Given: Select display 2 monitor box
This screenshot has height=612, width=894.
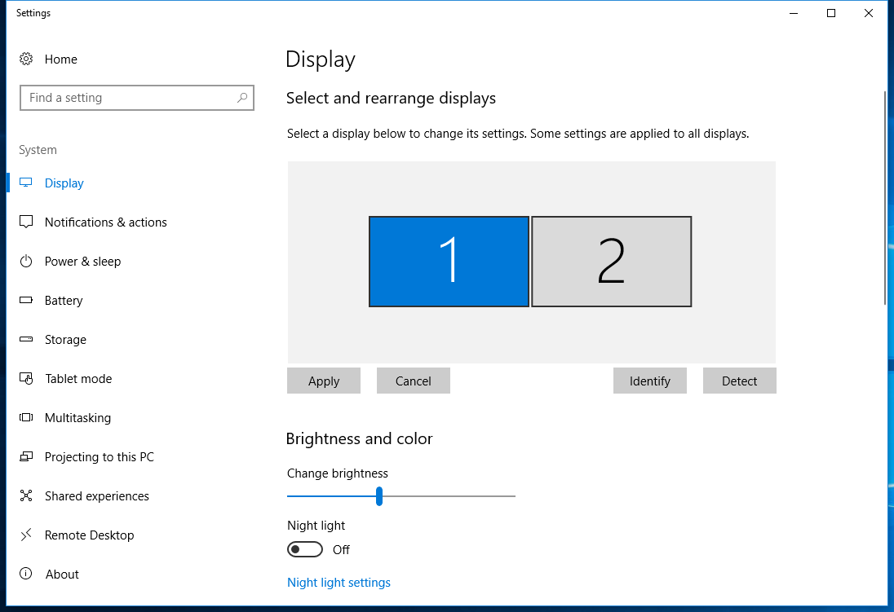Looking at the screenshot, I should click(x=612, y=262).
